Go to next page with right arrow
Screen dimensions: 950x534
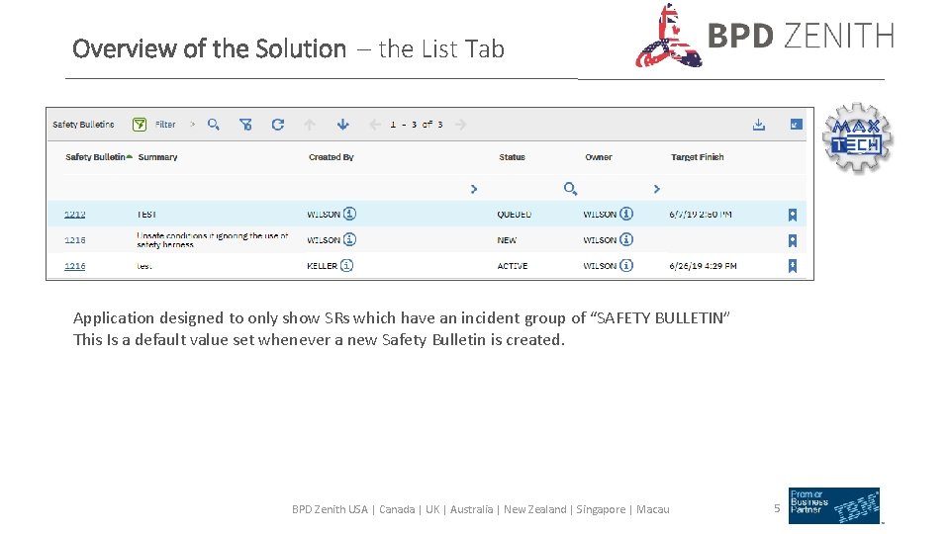(x=460, y=125)
